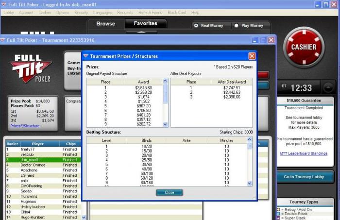Open the Refer A Friend menu
Image resolution: width=340 pixels, height=220 pixels.
pos(150,13)
